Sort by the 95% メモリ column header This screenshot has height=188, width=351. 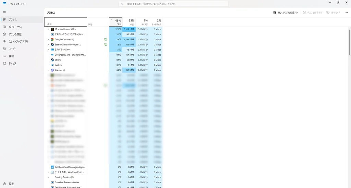coord(129,22)
